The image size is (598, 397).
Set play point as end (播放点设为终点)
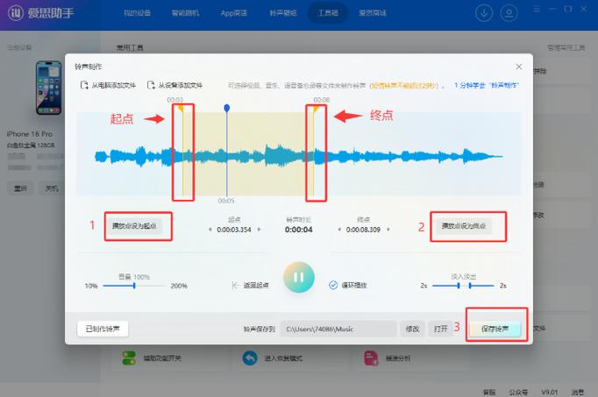[463, 226]
